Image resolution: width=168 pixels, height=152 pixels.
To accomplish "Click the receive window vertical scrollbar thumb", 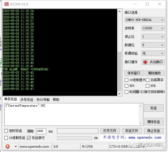I will pos(120,71).
